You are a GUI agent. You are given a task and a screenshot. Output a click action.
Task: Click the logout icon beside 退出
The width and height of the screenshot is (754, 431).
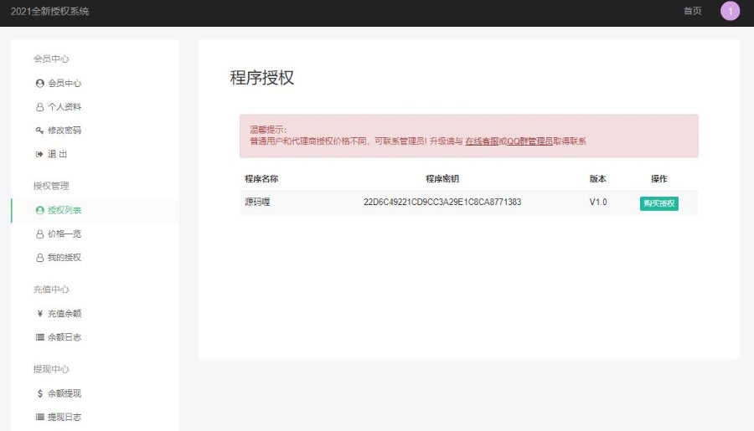[39, 154]
